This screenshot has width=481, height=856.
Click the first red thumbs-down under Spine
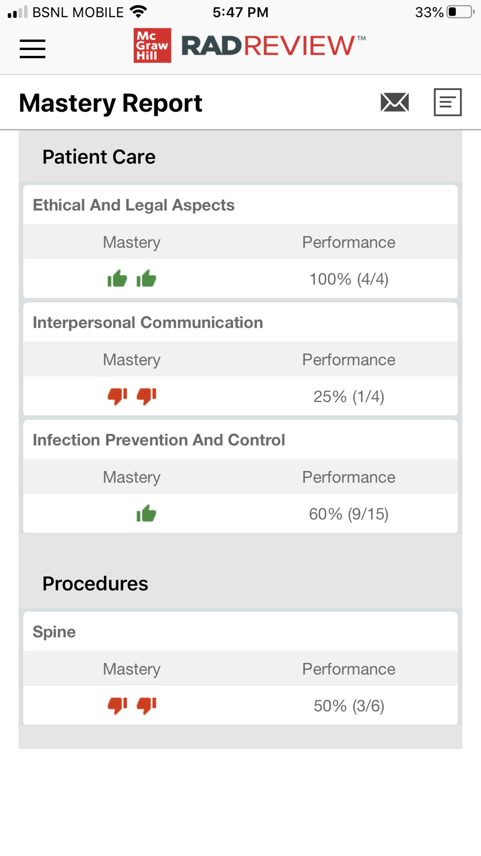tap(117, 705)
